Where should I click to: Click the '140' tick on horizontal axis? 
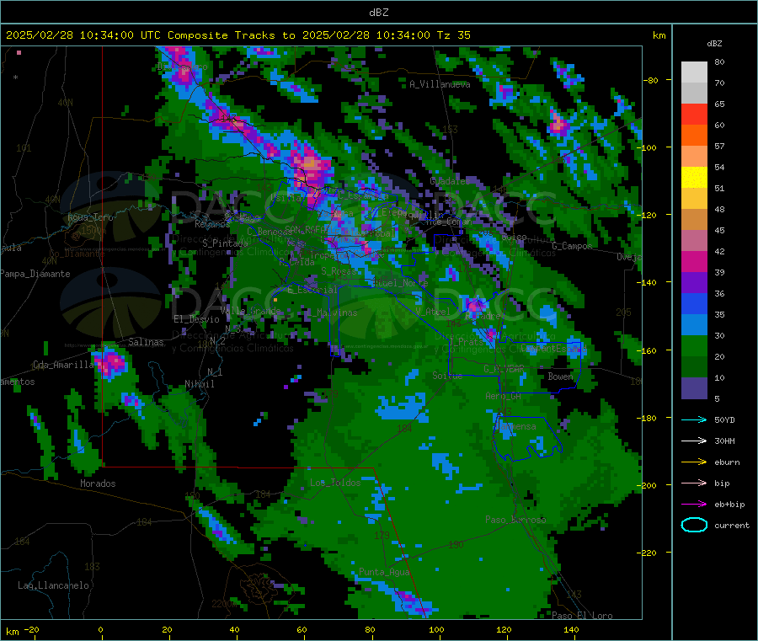571,630
